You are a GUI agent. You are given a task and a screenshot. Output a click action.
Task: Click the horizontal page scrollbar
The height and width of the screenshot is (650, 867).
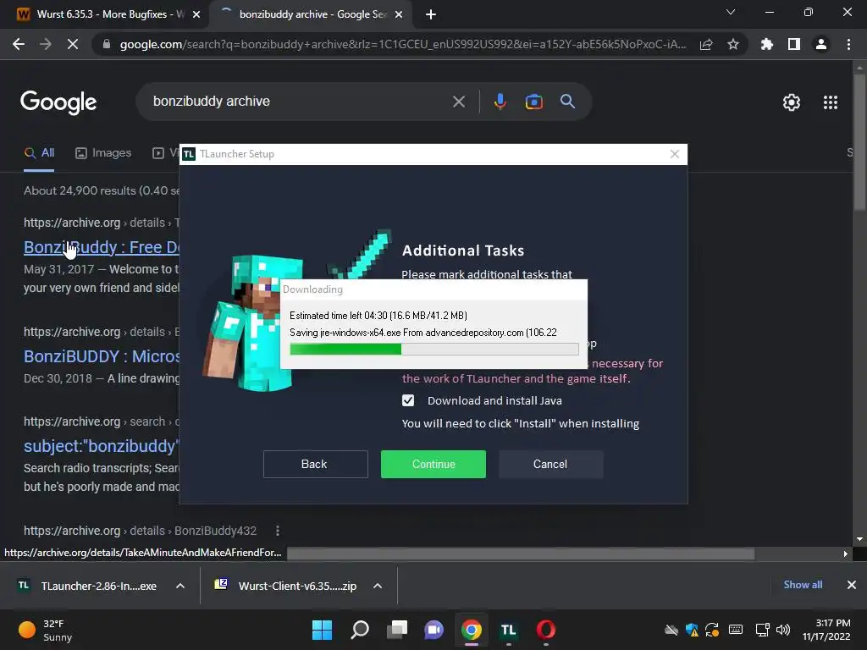521,554
